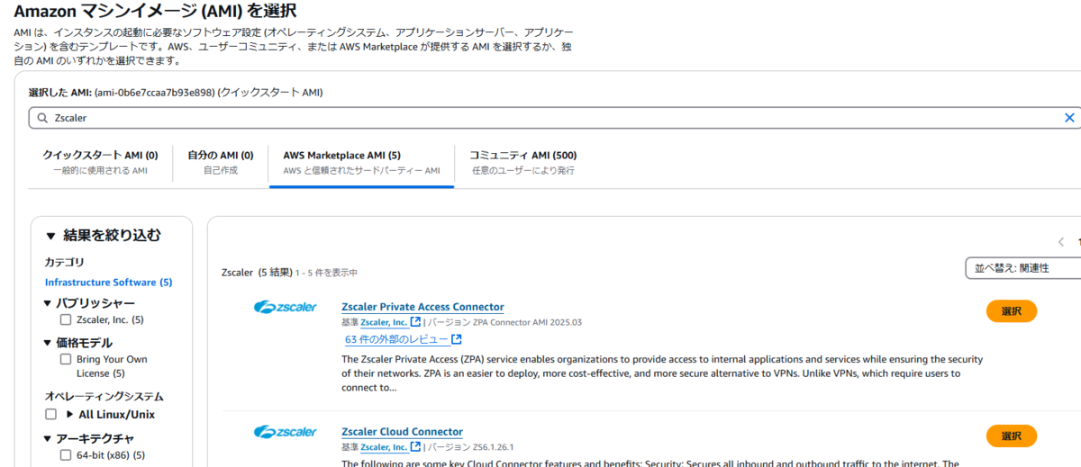Image resolution: width=1081 pixels, height=467 pixels.
Task: Click version text ZPA Connector AMI 2025.03
Action: [x=528, y=322]
